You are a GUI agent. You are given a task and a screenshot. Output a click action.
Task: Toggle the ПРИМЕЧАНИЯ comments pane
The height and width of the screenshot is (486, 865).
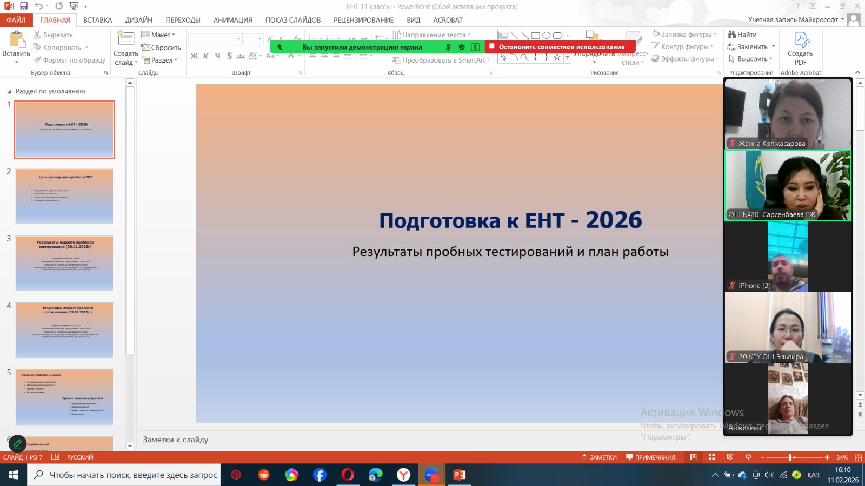coord(650,457)
